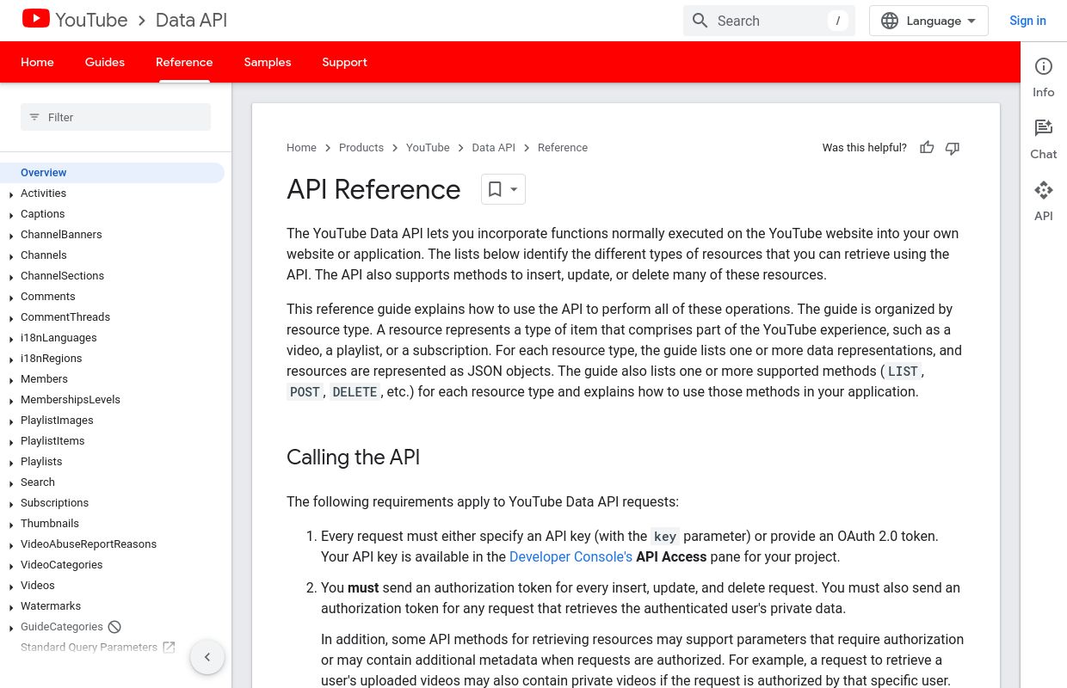Click external link icon beside Standard Query Parameters
Screen dimensions: 1067x688
(169, 648)
